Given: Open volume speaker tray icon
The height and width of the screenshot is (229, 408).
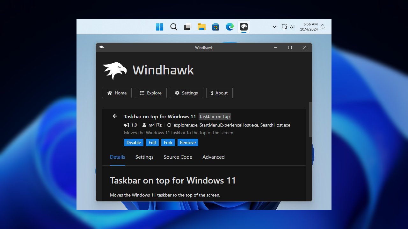Looking at the screenshot, I should (x=292, y=27).
